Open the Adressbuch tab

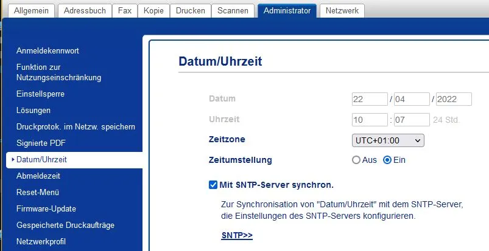coord(85,11)
